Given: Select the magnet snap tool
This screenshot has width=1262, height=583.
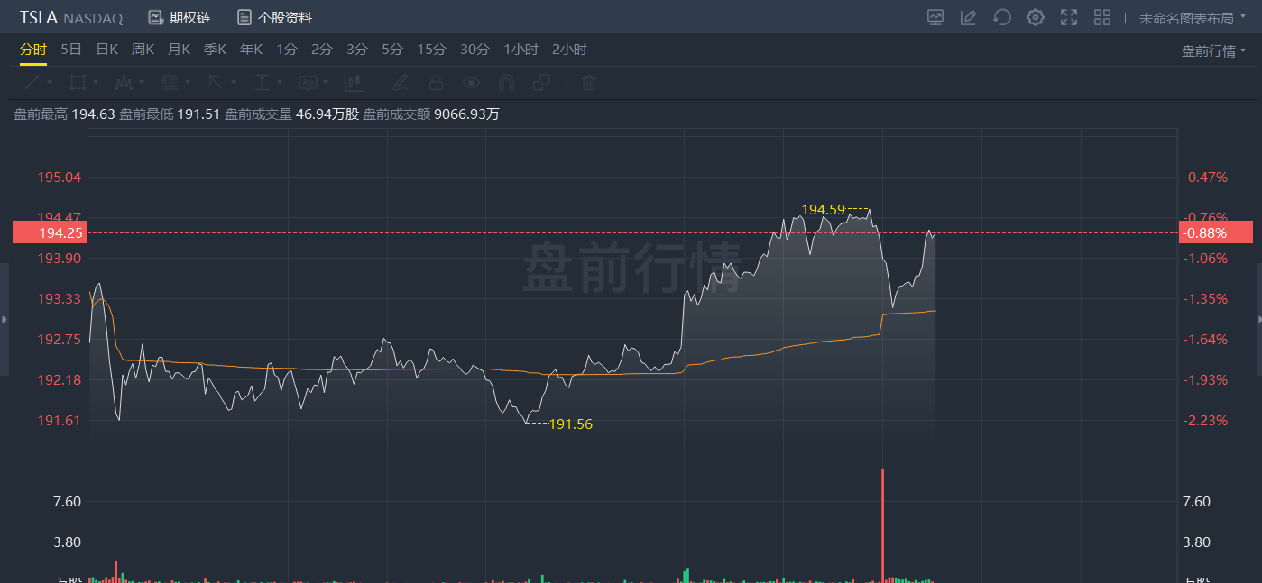Looking at the screenshot, I should (x=506, y=83).
